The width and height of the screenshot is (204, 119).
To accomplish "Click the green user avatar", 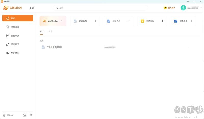I will 183,8.
